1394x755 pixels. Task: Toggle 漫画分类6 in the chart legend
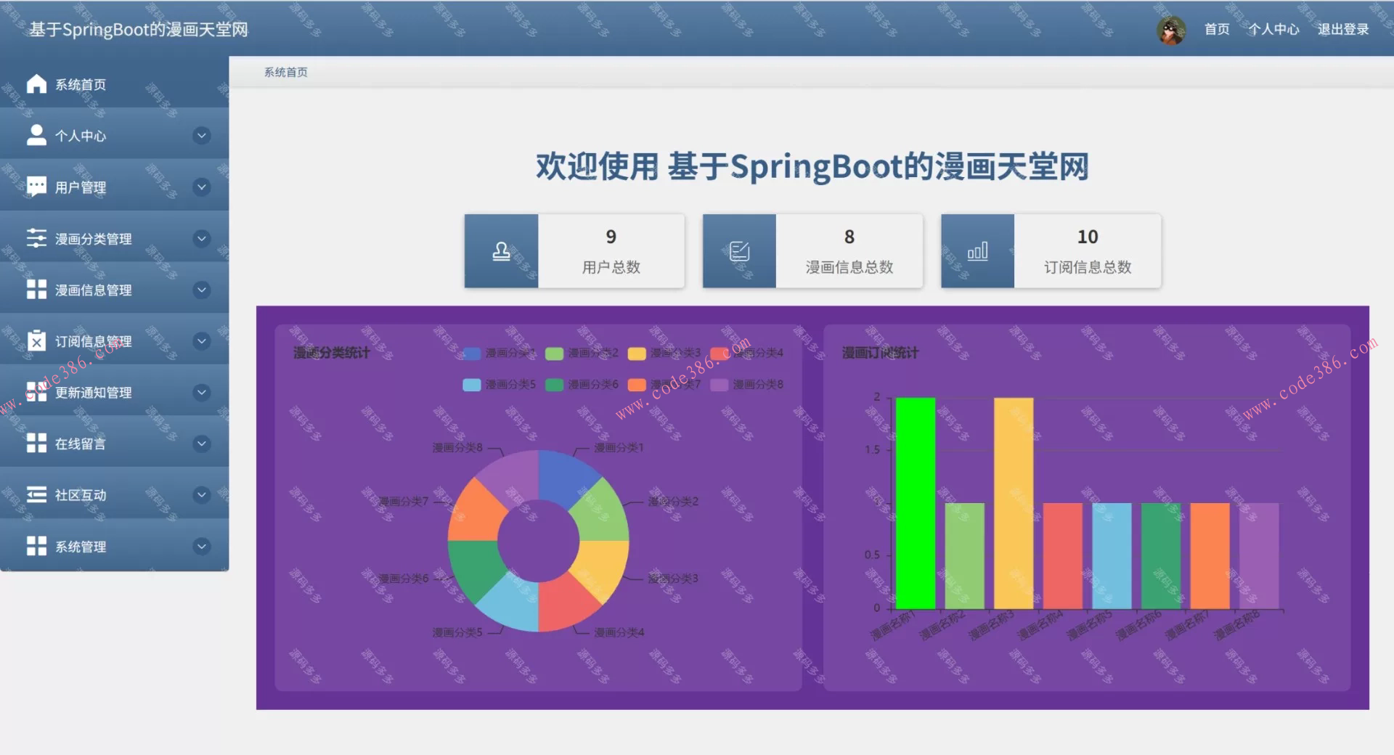click(x=582, y=384)
